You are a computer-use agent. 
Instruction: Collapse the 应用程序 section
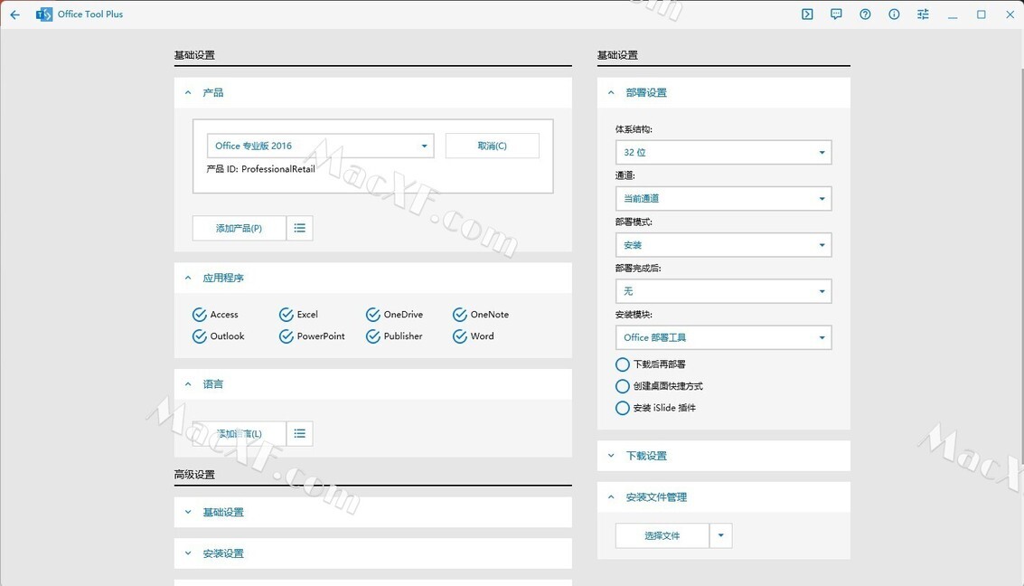pos(373,279)
